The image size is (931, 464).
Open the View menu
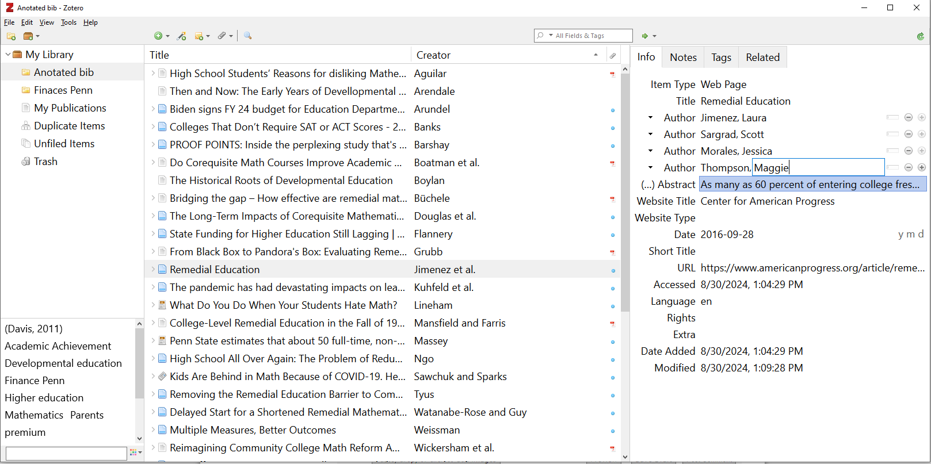pyautogui.click(x=47, y=22)
